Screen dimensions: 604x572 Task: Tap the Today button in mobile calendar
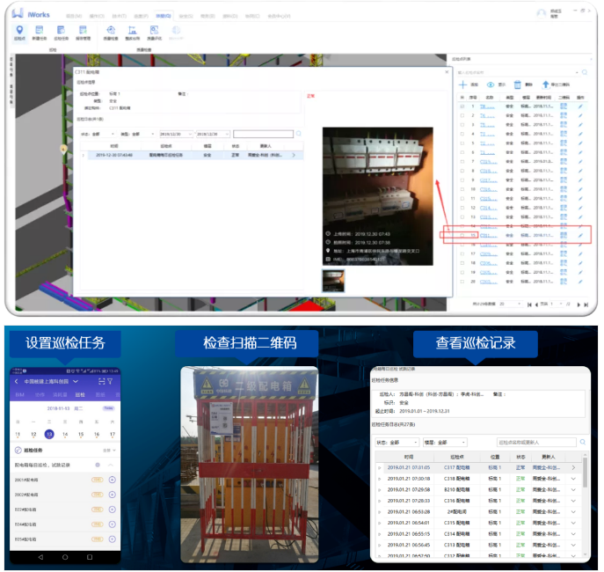pyautogui.click(x=109, y=408)
